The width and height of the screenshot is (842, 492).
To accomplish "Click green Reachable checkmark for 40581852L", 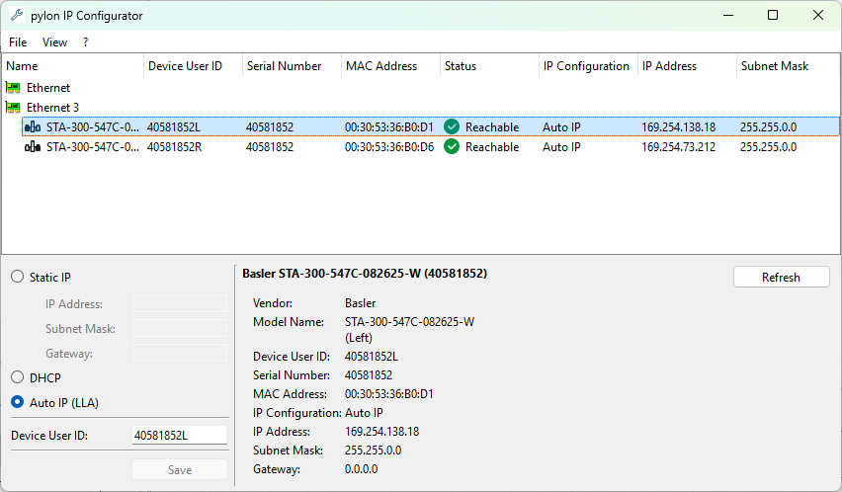I will [x=452, y=126].
